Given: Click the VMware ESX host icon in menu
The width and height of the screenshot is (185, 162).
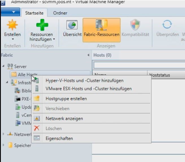Looking at the screenshot, I should coord(37,89).
